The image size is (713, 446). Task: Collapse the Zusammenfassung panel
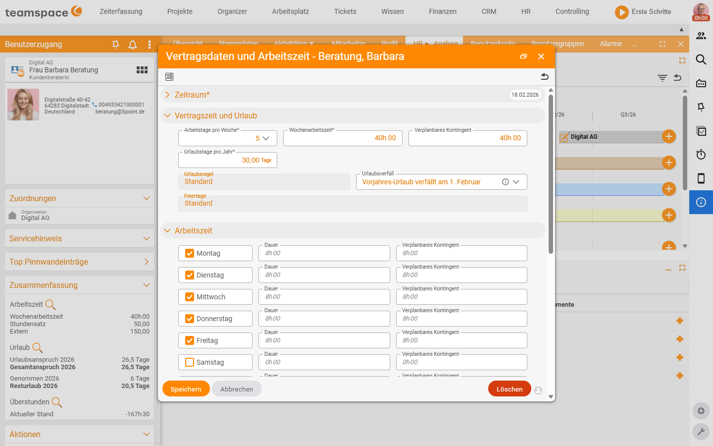[x=147, y=285]
